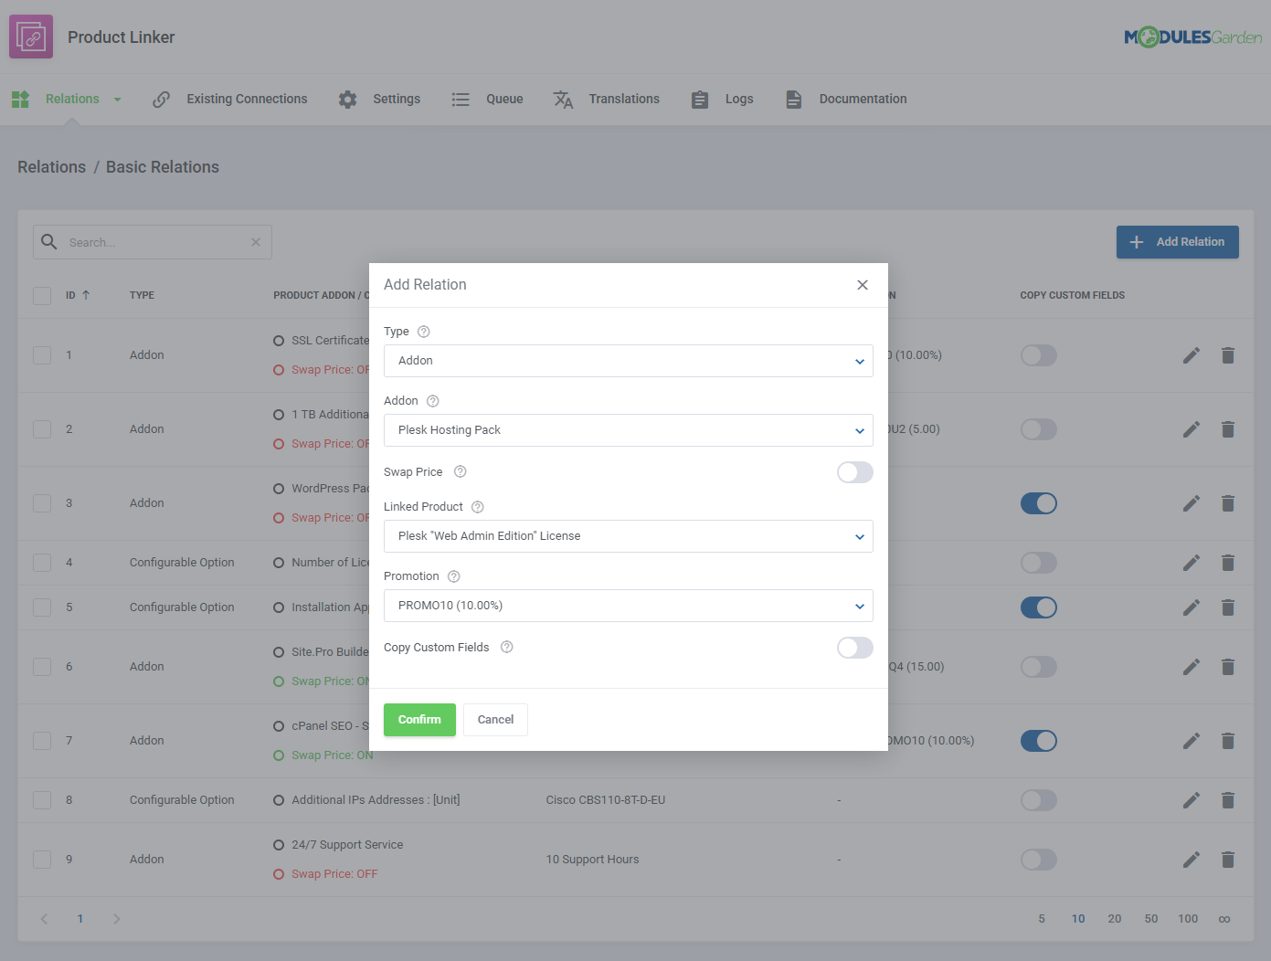The image size is (1271, 961).
Task: Select 100 results per page
Action: click(x=1188, y=918)
